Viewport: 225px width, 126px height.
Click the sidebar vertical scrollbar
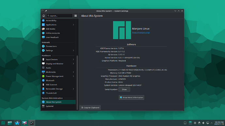coord(77,82)
